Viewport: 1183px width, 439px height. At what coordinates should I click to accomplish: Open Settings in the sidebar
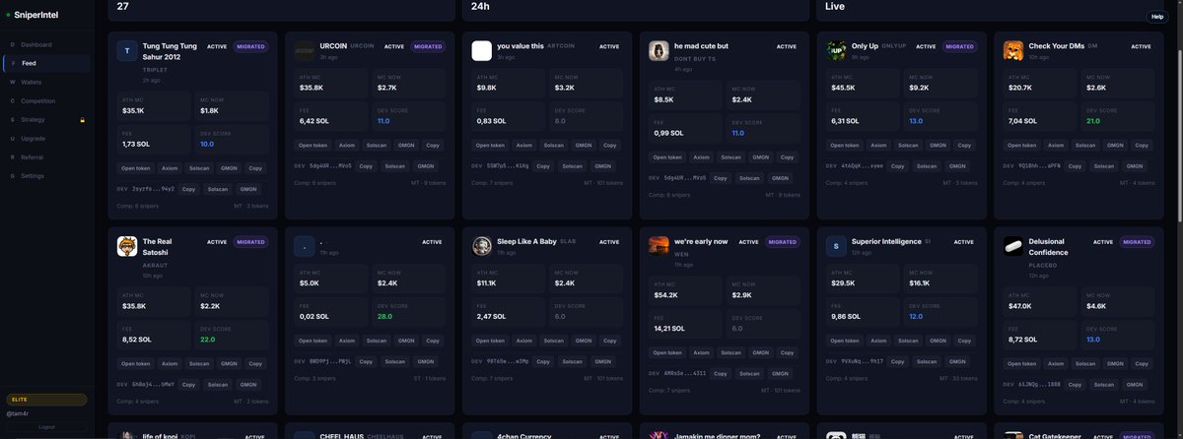tap(45, 175)
